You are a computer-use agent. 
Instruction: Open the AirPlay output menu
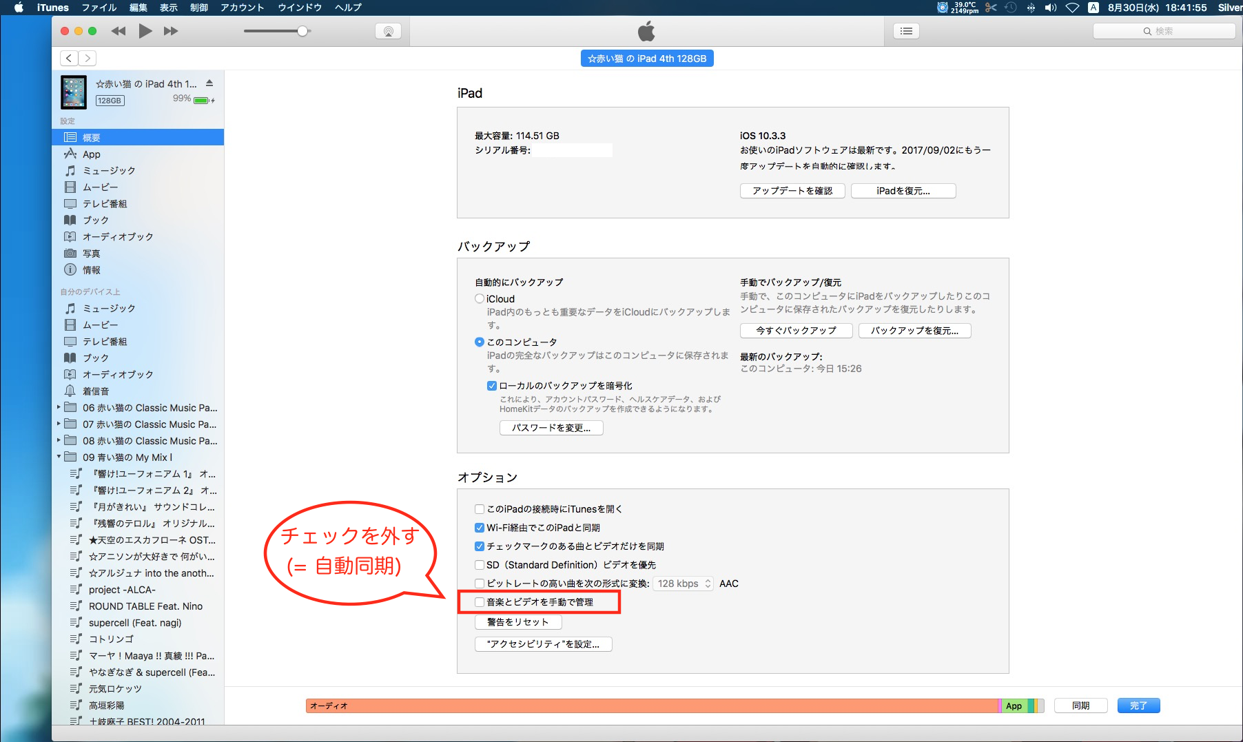click(x=389, y=31)
